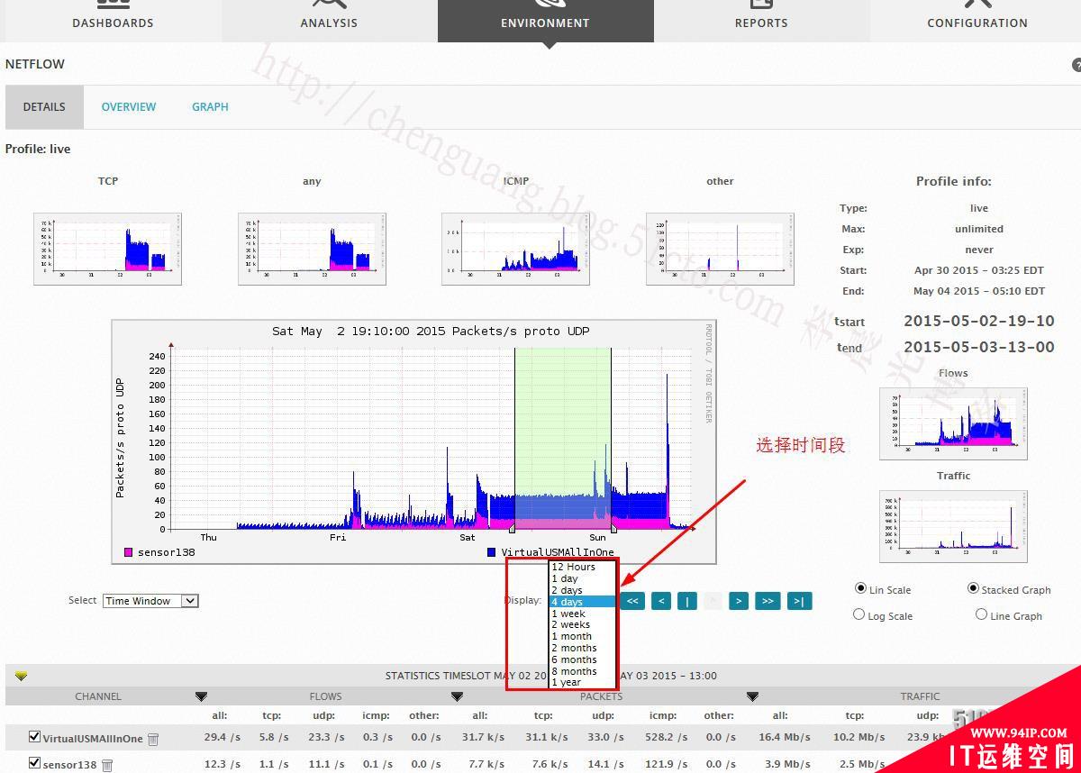1081x773 pixels.
Task: Choose 6 months in Display list
Action: [x=583, y=659]
